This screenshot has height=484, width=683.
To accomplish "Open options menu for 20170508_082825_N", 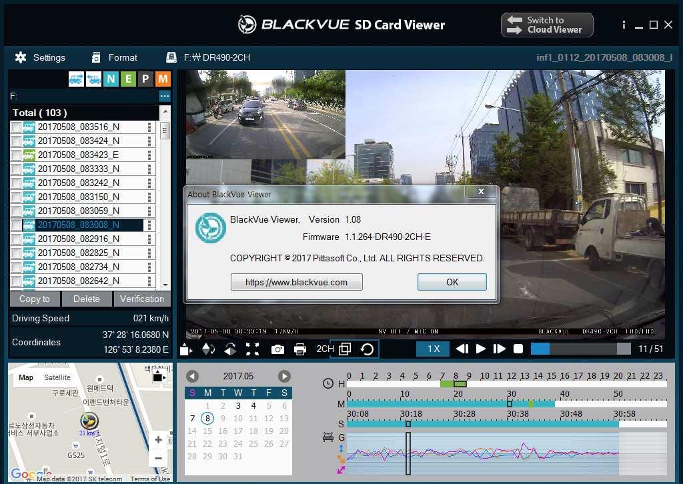I will (x=149, y=253).
